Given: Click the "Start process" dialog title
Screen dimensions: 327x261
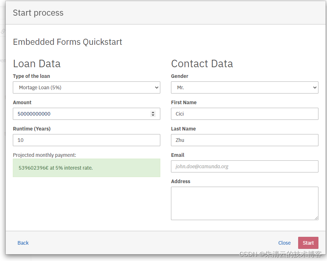Looking at the screenshot, I should click(x=38, y=13).
